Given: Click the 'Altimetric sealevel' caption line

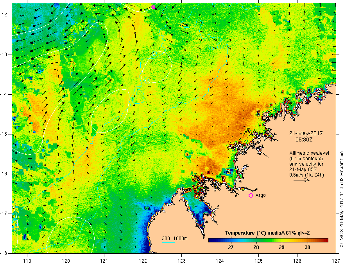Looking at the screenshot, I should click(x=309, y=153).
